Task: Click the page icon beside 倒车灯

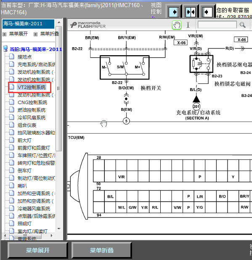Action: (x=12, y=170)
